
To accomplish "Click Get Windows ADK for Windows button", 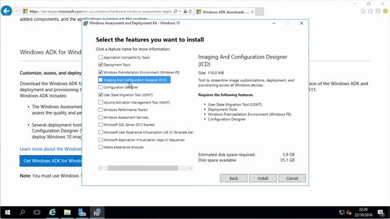I will pos(51,161).
